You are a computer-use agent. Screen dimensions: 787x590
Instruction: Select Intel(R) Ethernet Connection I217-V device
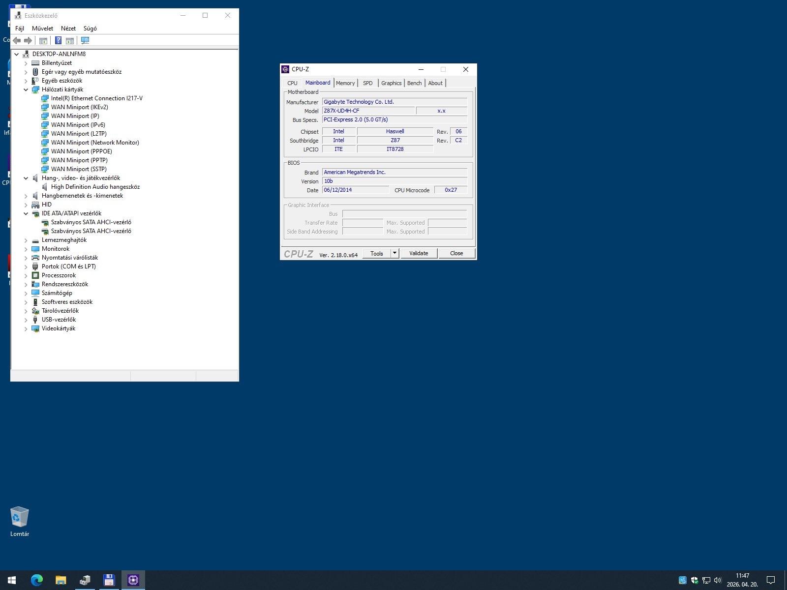coord(97,98)
